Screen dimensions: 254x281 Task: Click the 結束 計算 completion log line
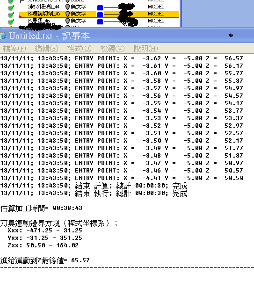tap(94, 186)
